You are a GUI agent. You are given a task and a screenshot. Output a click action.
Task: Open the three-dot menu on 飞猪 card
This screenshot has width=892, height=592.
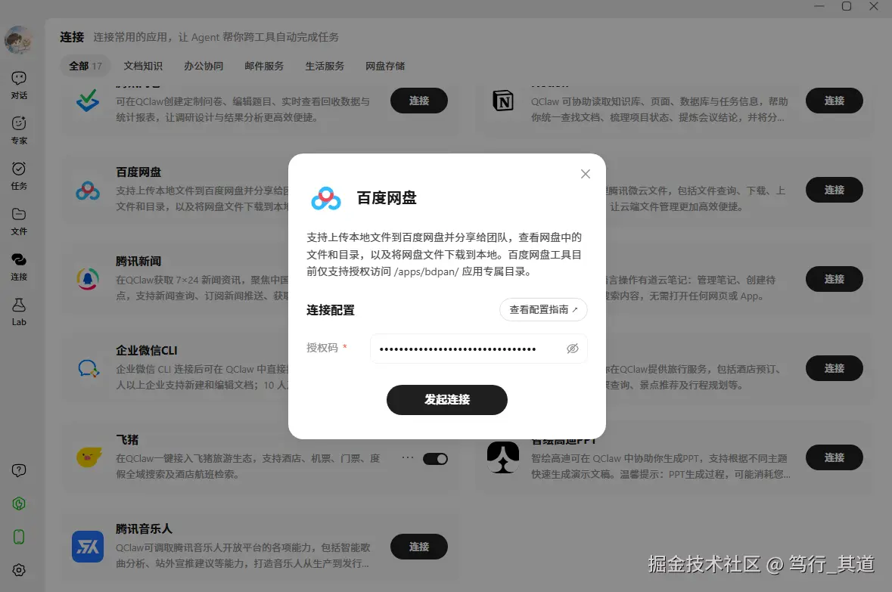(x=407, y=457)
